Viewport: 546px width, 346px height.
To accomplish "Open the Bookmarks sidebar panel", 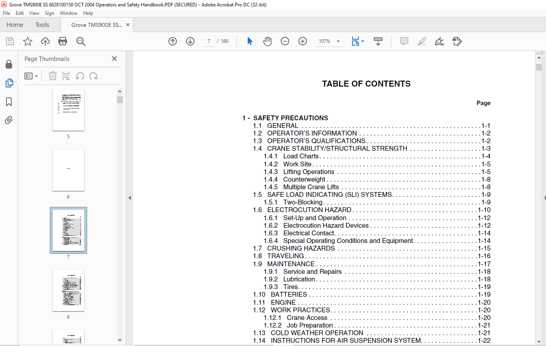I will [x=9, y=102].
